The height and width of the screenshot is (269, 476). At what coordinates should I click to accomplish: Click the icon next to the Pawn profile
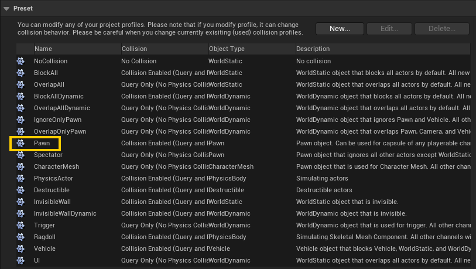20,143
